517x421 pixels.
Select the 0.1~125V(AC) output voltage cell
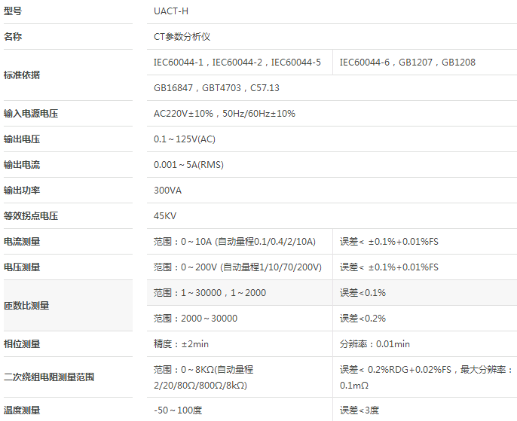coord(184,139)
